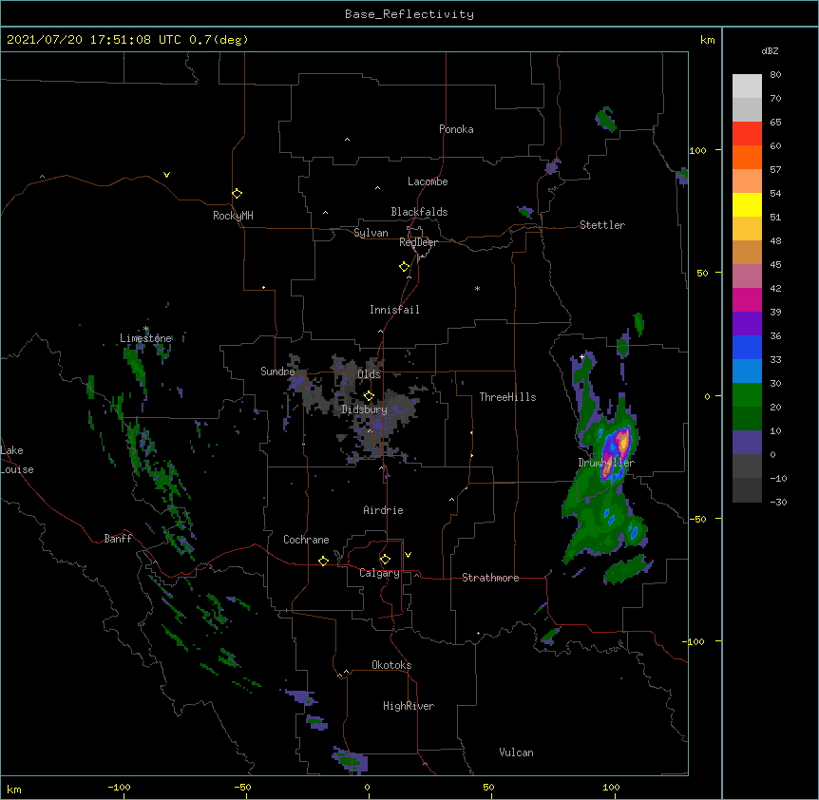
Task: Select the yellow diamond marker south of RedDeer
Action: [x=405, y=267]
